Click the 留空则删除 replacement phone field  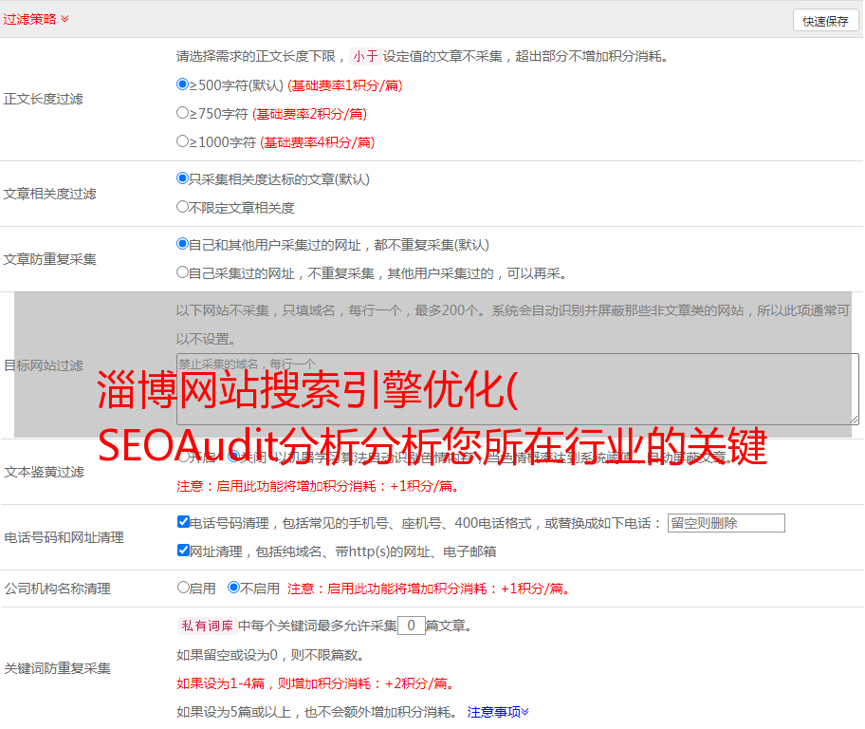coord(726,523)
